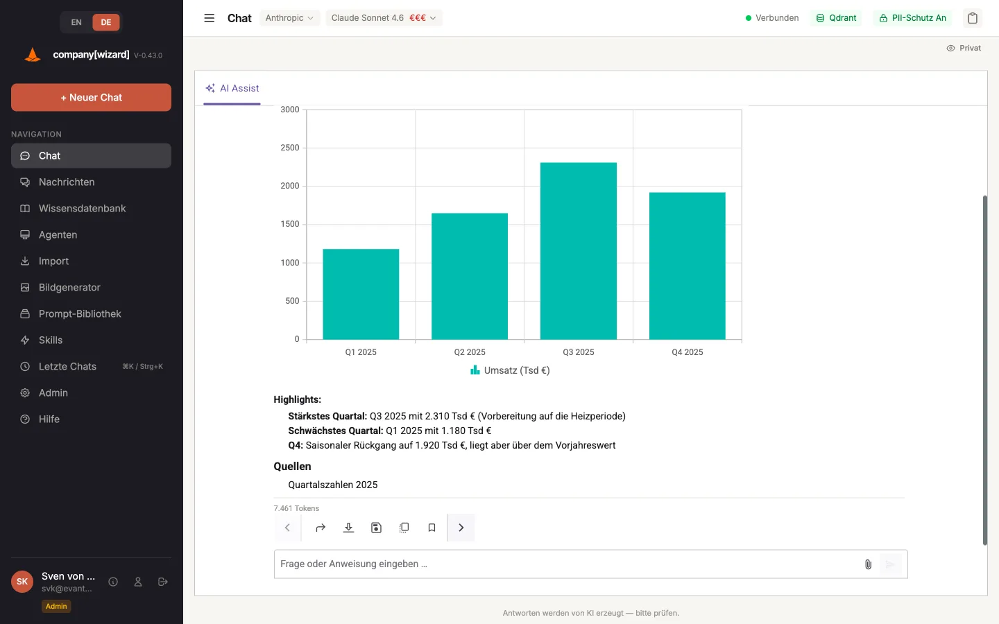Viewport: 999px width, 624px height.
Task: Open the clipboard icon in the top bar
Action: click(x=973, y=18)
